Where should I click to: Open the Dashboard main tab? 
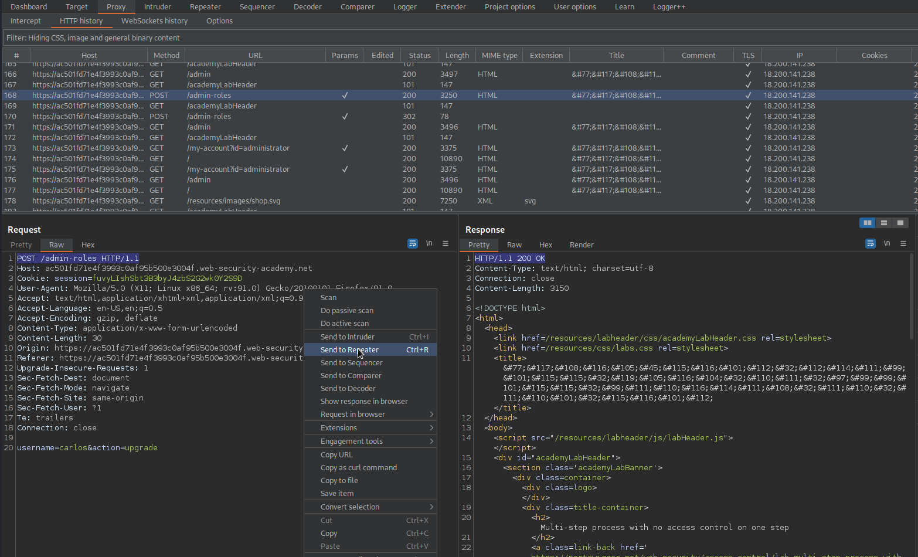tap(29, 7)
